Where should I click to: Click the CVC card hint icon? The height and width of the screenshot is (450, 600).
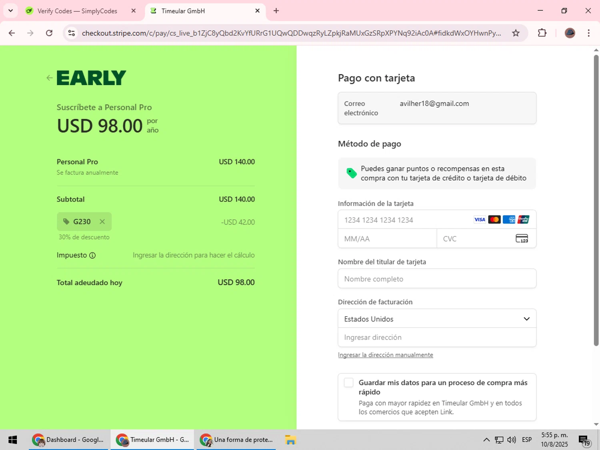click(x=522, y=239)
